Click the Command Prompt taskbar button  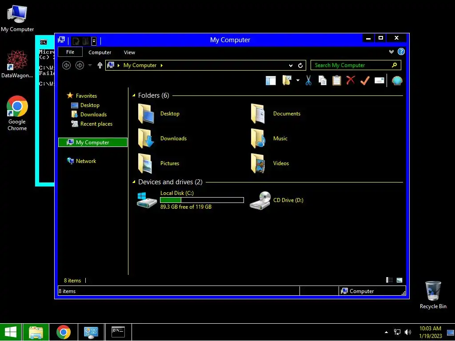(x=118, y=332)
